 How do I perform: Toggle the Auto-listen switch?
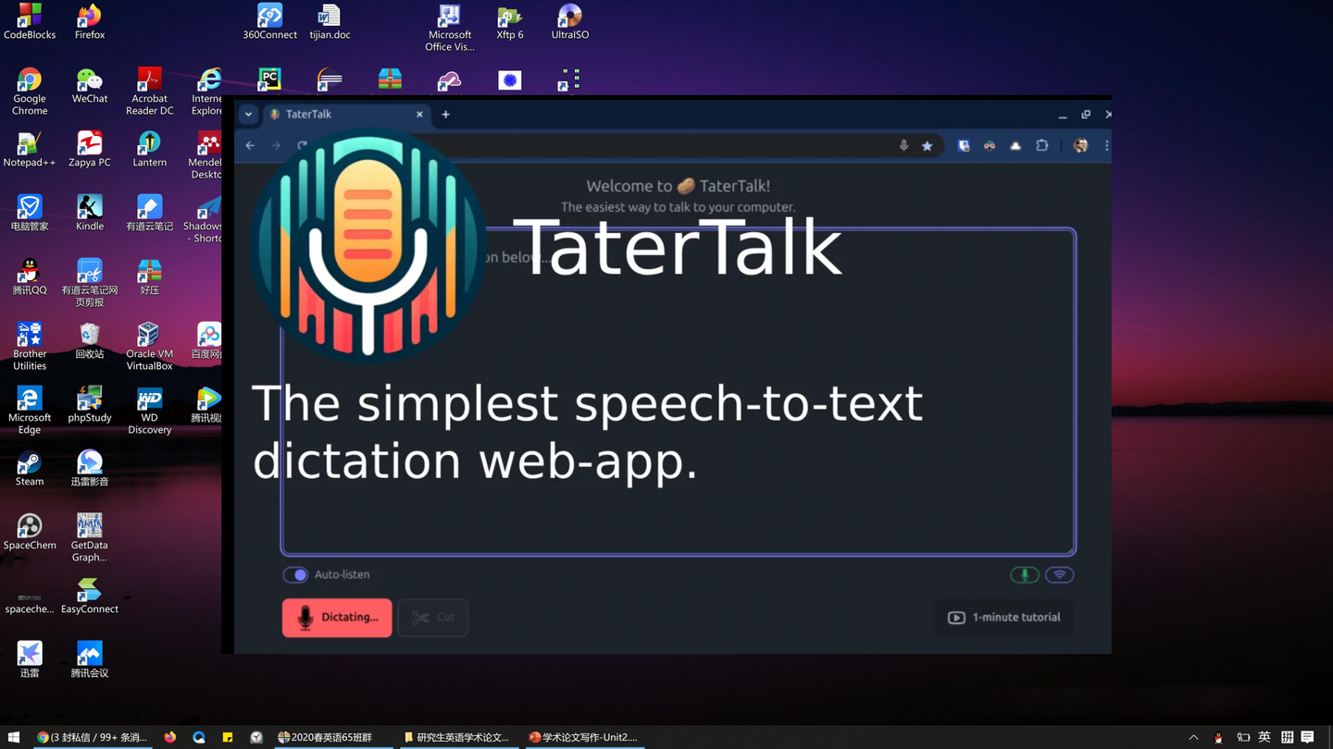pos(296,574)
